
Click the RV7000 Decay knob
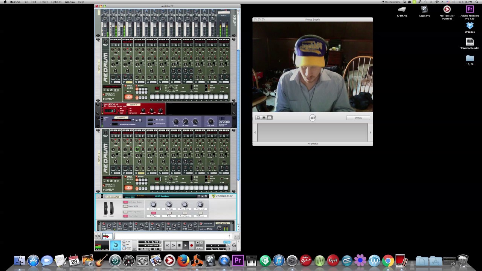(176, 121)
